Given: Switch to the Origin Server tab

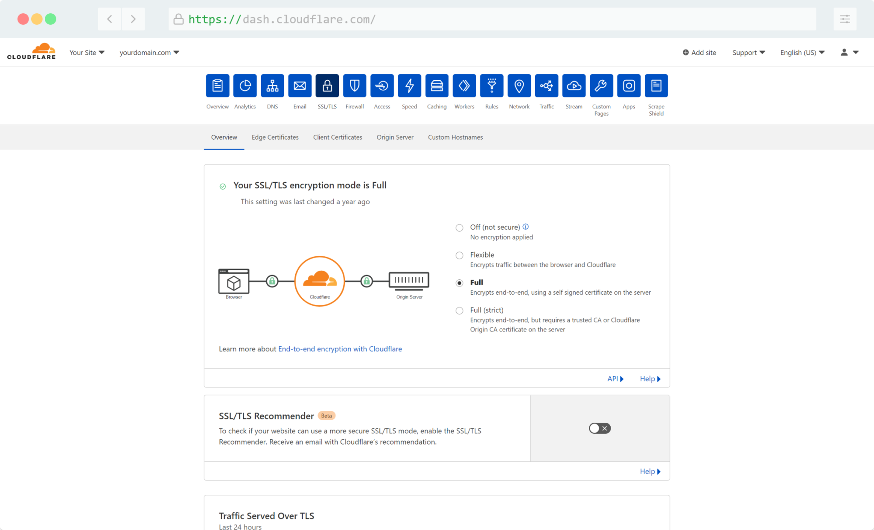Looking at the screenshot, I should [395, 137].
